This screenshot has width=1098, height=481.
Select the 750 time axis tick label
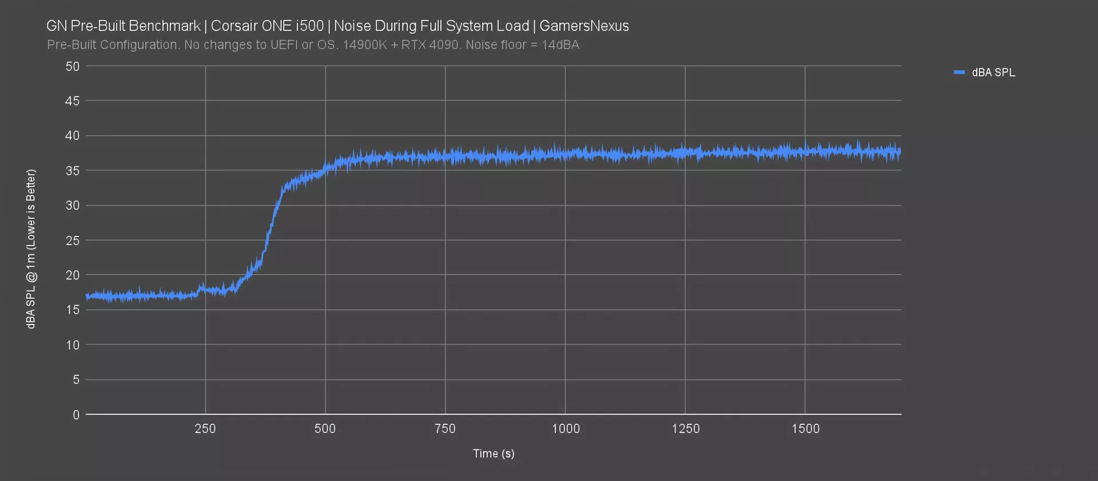tap(445, 428)
